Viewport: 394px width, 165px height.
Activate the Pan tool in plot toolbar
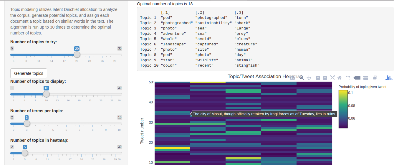(x=309, y=78)
